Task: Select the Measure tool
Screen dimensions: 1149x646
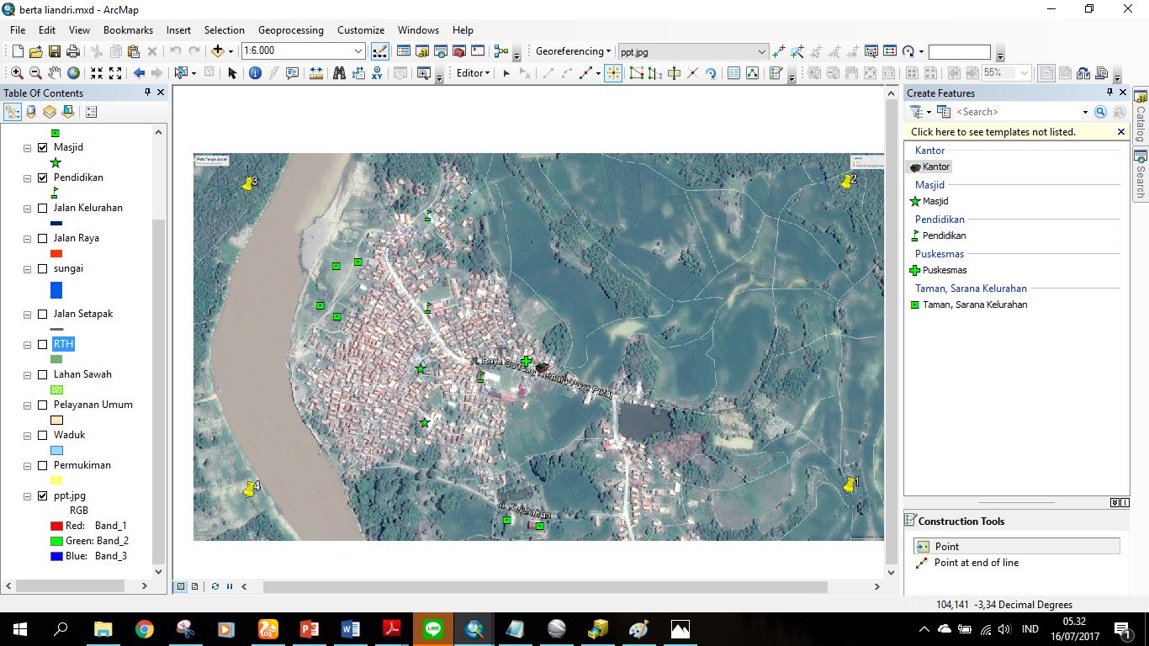Action: pos(315,73)
